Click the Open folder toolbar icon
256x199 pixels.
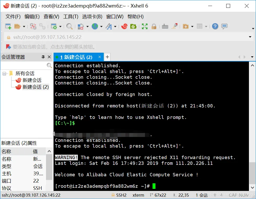17,26
